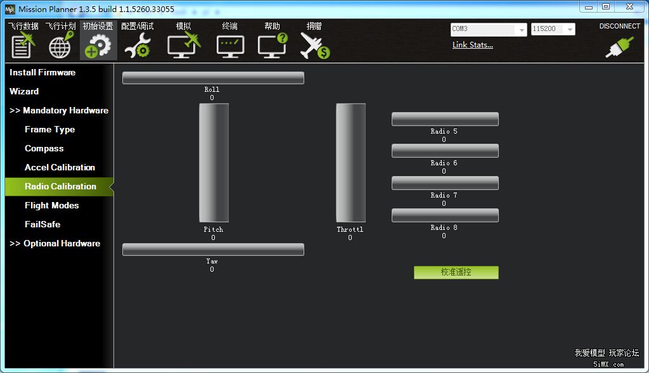This screenshot has height=373, width=649.
Task: Click the DISCONNECT plug icon
Action: [x=619, y=46]
